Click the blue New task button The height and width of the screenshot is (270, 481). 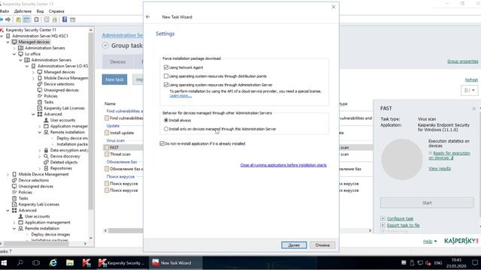(114, 79)
